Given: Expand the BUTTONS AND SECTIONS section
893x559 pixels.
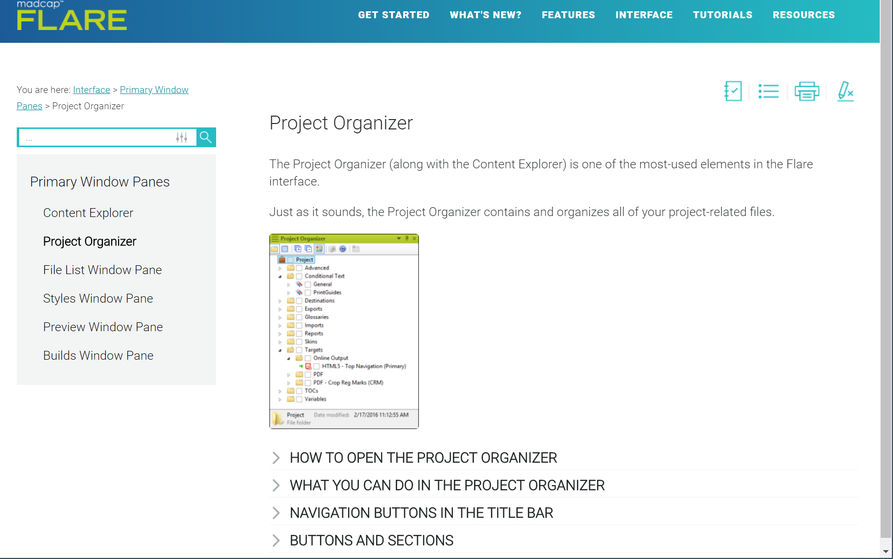Looking at the screenshot, I should click(371, 540).
